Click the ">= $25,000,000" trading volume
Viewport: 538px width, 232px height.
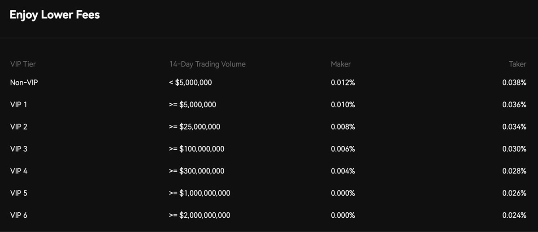(x=195, y=127)
